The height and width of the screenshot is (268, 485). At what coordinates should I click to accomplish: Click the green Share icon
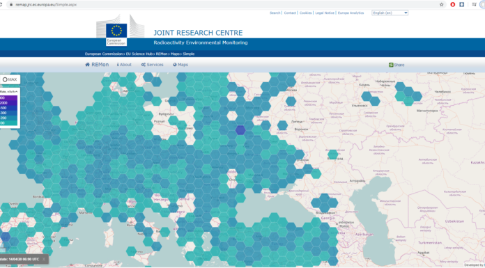tap(391, 65)
